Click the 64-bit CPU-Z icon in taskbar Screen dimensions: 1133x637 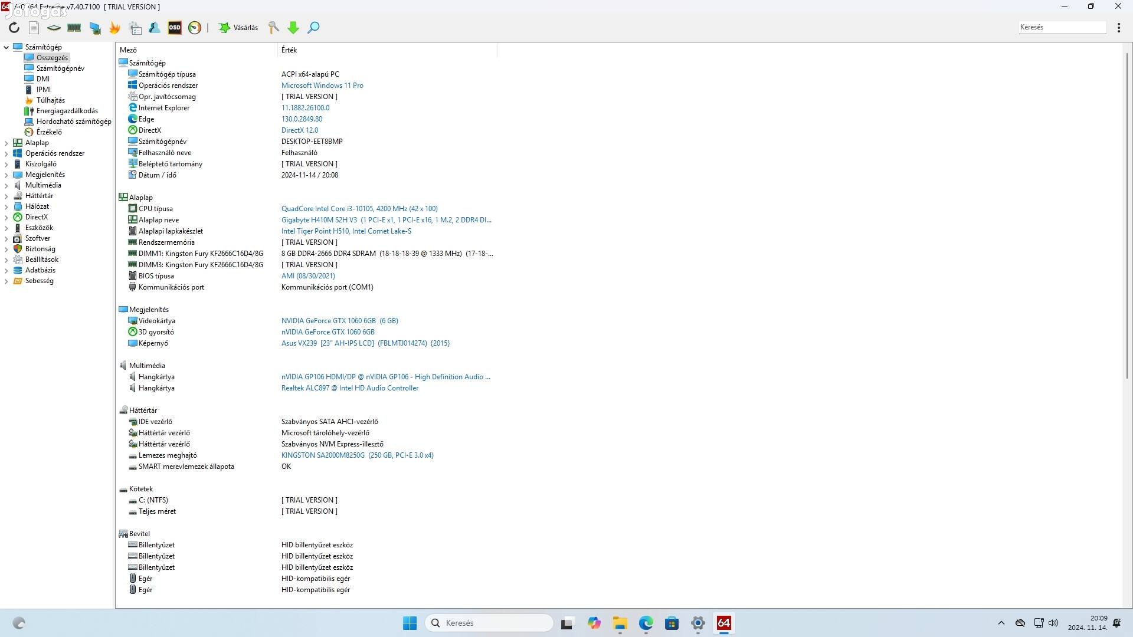(723, 622)
